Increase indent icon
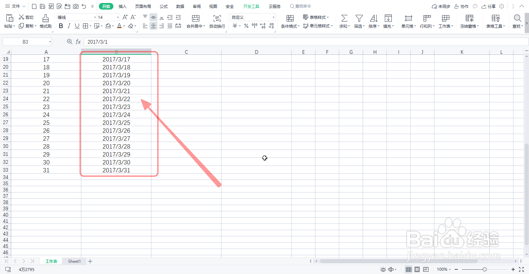Screen dimensions: 529x274 [x=178, y=17]
